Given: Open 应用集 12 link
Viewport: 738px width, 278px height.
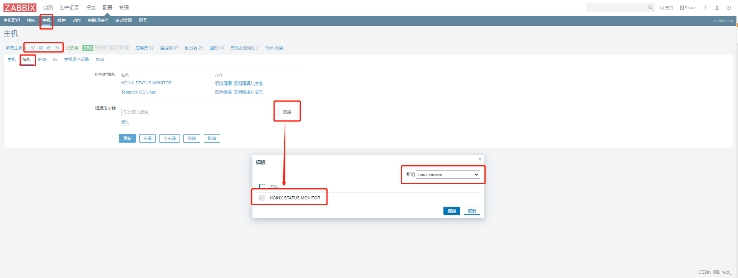Looking at the screenshot, I should (145, 48).
